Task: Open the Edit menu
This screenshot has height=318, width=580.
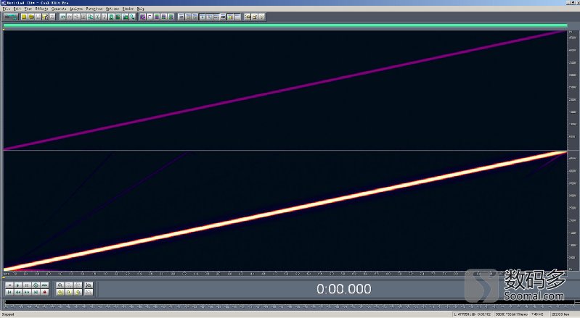Action: coord(17,9)
